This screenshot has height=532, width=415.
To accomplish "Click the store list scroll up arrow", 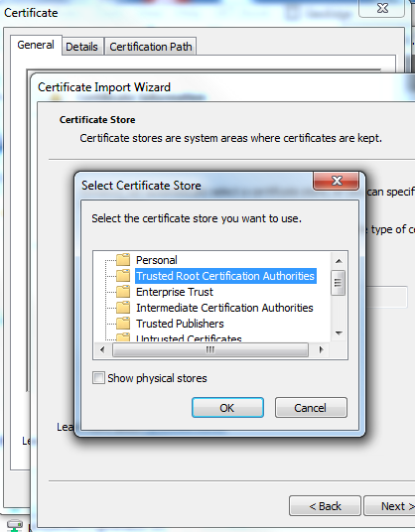I will pos(339,261).
